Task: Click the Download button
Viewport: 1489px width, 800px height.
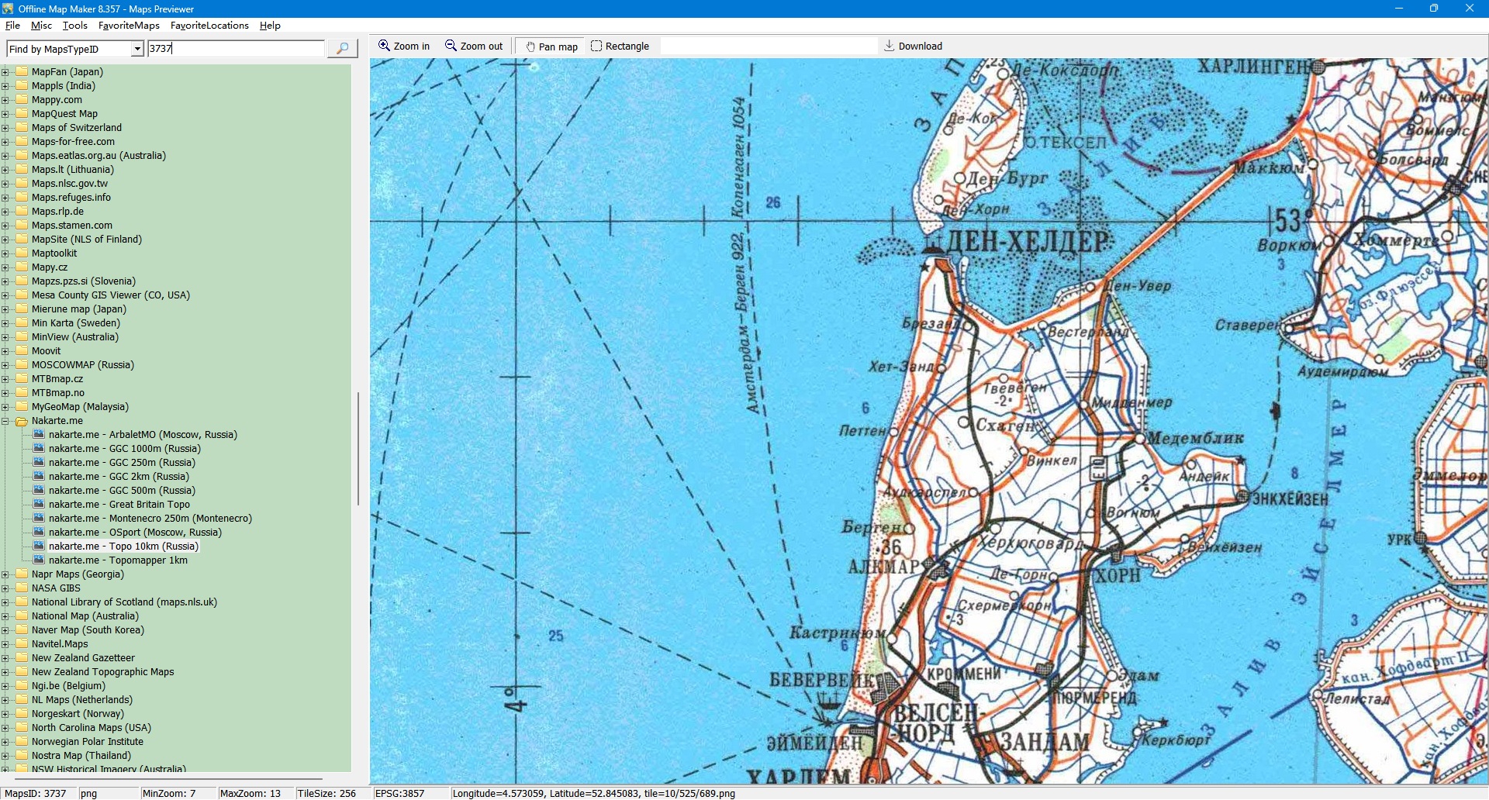Action: click(x=913, y=47)
